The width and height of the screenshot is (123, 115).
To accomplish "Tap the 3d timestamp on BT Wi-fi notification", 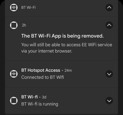I will pos(44,97).
